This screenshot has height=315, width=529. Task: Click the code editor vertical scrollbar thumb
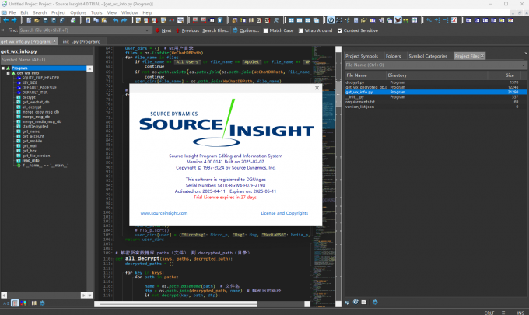338,94
